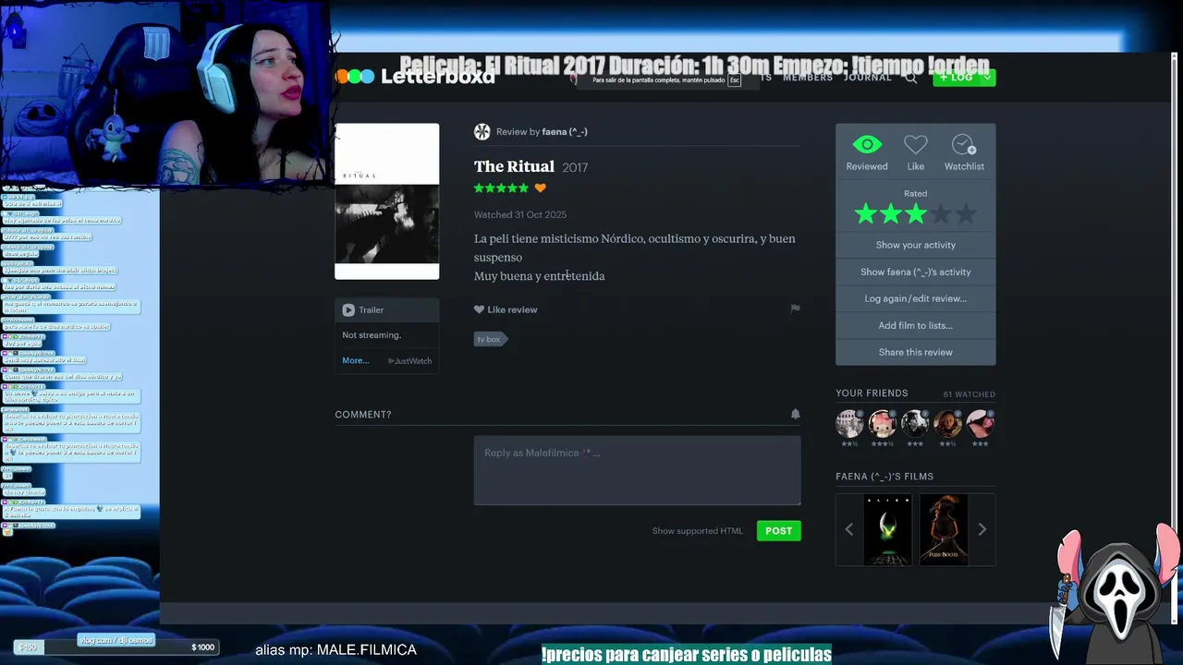
Task: Click the fourth friend avatar
Action: coord(947,424)
